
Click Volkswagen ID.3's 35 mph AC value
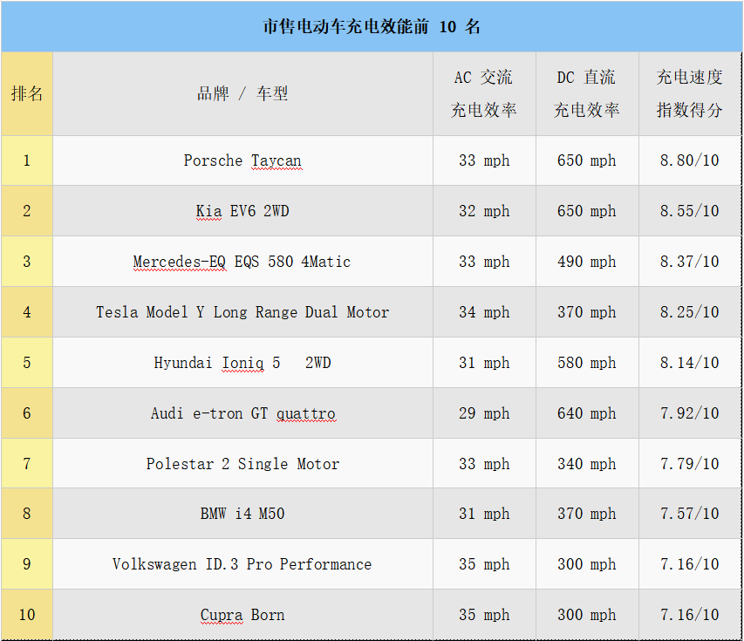(x=484, y=564)
